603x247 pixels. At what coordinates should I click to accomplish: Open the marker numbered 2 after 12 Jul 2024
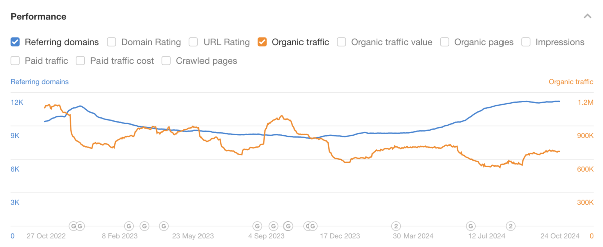(511, 226)
